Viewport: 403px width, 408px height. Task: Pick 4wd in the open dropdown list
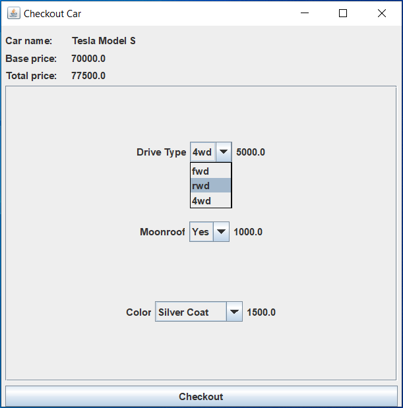tap(210, 200)
